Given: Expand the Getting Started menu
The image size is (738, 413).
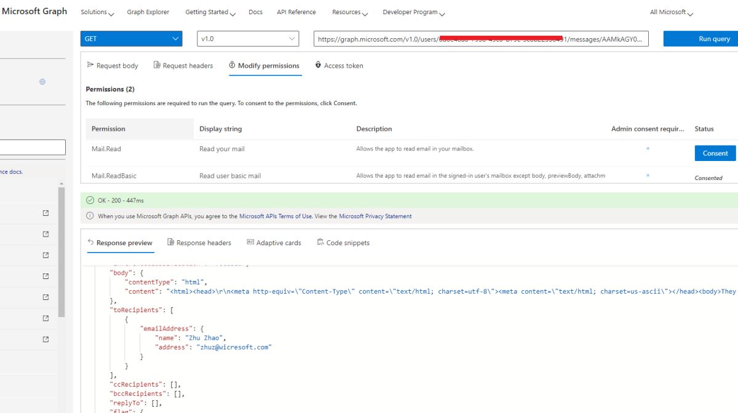Looking at the screenshot, I should click(210, 12).
